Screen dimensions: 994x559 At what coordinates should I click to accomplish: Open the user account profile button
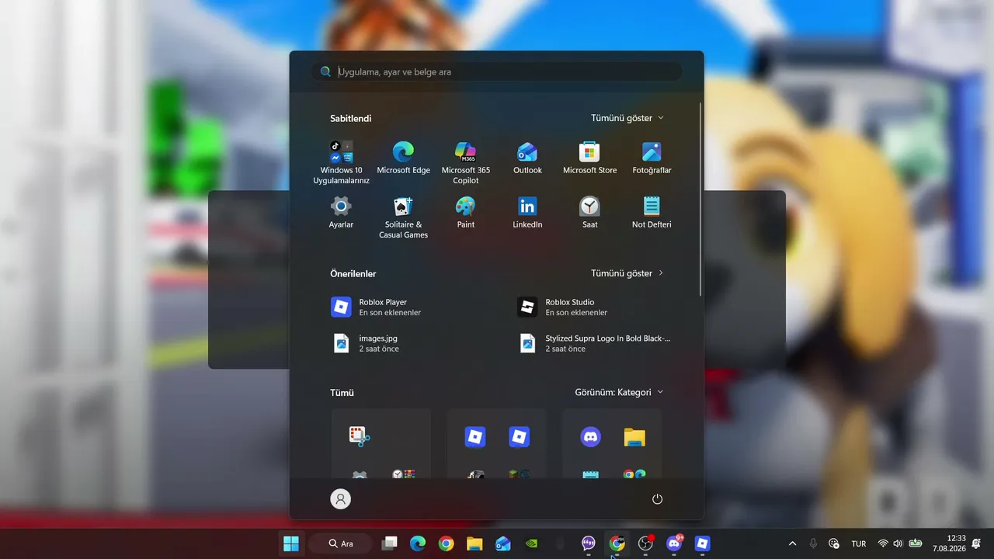point(340,498)
